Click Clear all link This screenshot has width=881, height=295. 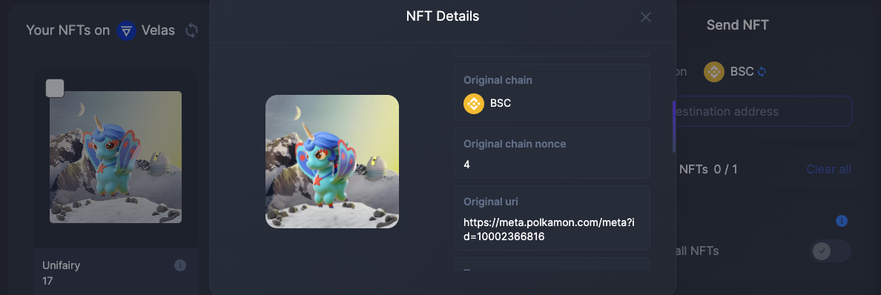coord(829,169)
